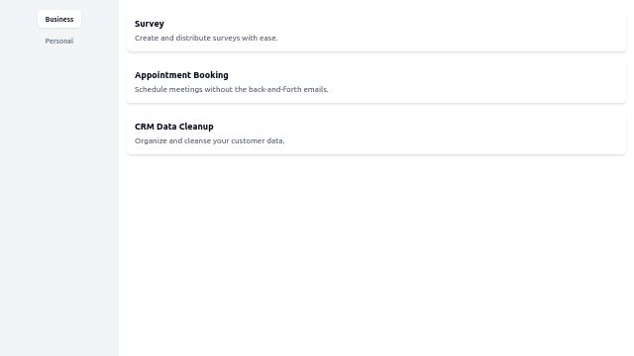The image size is (634, 356).
Task: Pick the survey creation template
Action: pos(376,31)
